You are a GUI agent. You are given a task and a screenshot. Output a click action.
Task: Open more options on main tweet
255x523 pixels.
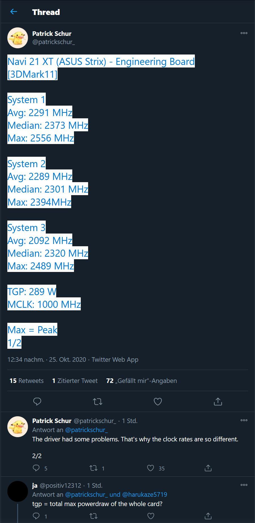244,33
